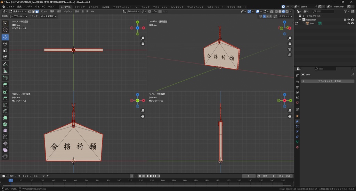356x191 pixels.
Task: Open the Object Data properties tab
Action: 297,142
